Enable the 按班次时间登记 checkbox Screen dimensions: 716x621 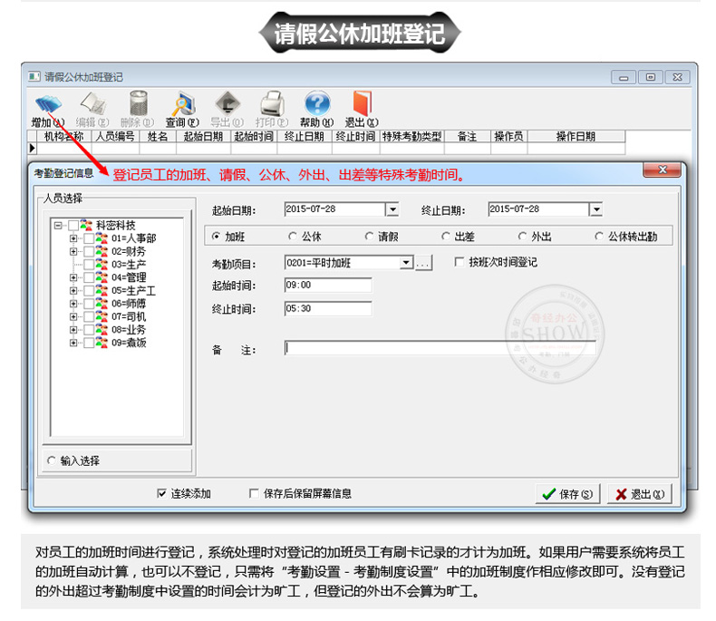tap(460, 263)
